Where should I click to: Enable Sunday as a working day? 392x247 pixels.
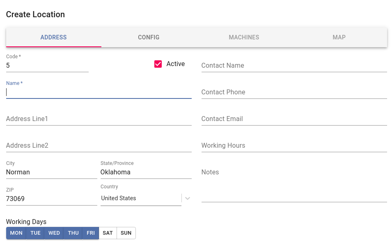(x=126, y=233)
